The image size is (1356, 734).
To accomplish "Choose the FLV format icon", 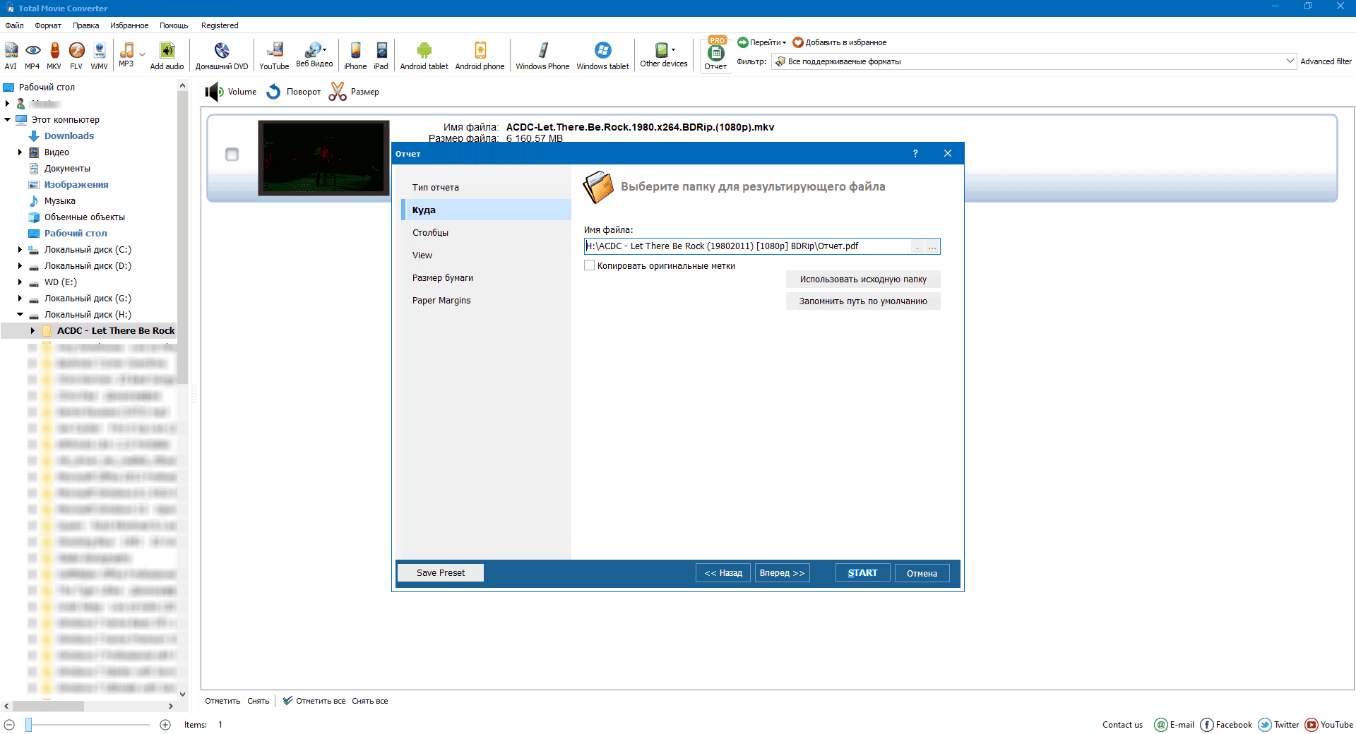I will [76, 56].
